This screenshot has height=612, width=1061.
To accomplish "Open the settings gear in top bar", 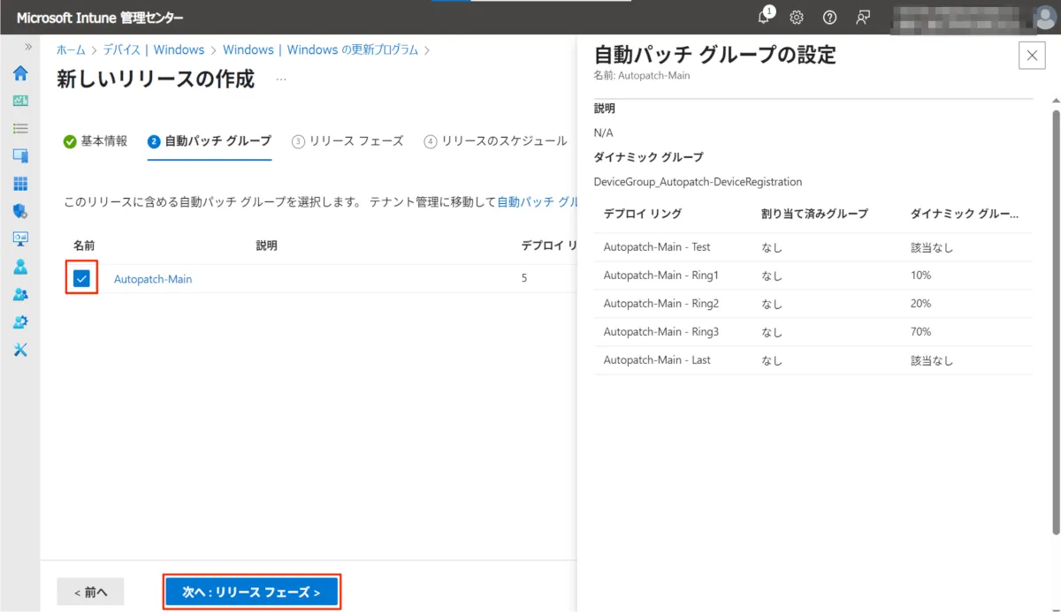I will point(797,17).
